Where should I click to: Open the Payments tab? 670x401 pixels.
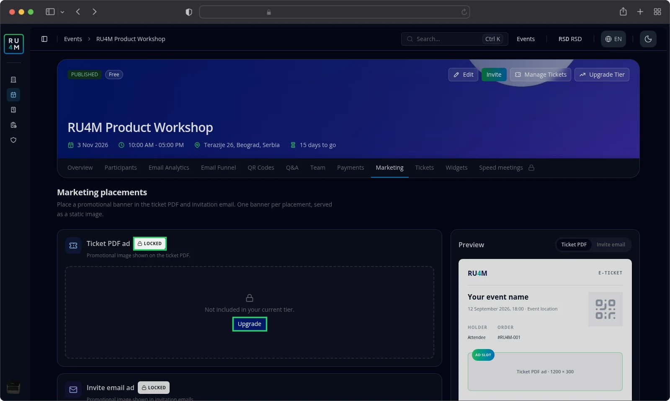(x=350, y=168)
